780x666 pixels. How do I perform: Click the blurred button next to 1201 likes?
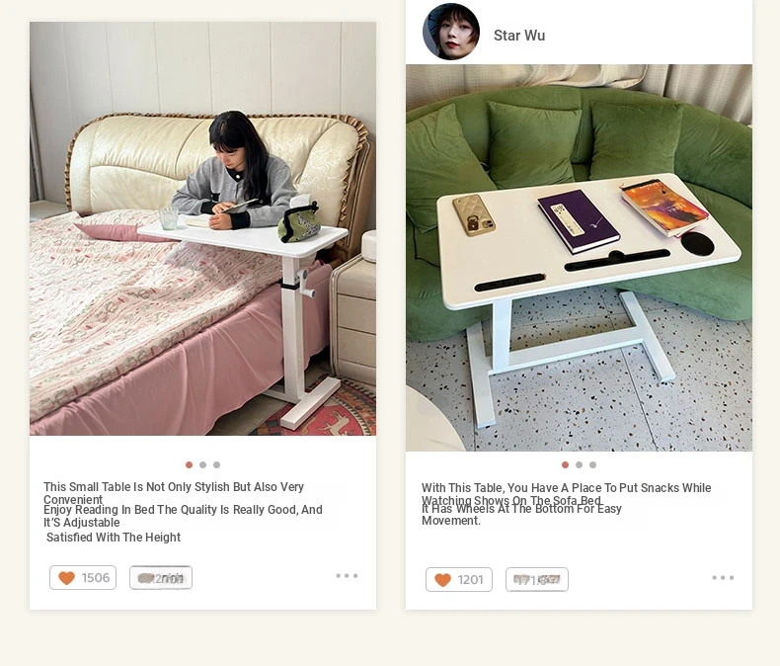(x=537, y=580)
